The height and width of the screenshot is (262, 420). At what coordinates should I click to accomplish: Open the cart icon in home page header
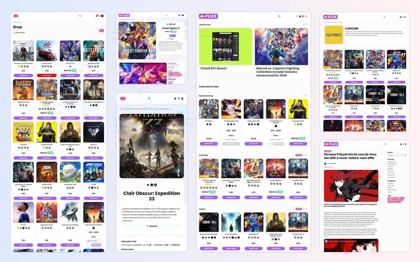pos(300,16)
